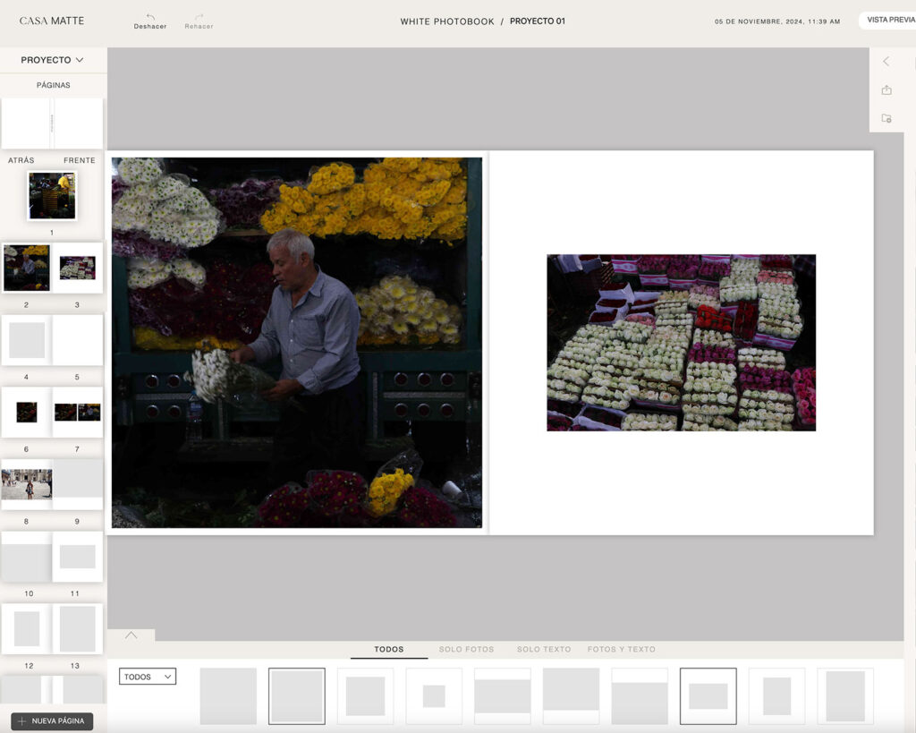Screen dimensions: 916x733
Task: Click the WHITE PHOTOBOOK breadcrumb link
Action: [446, 21]
